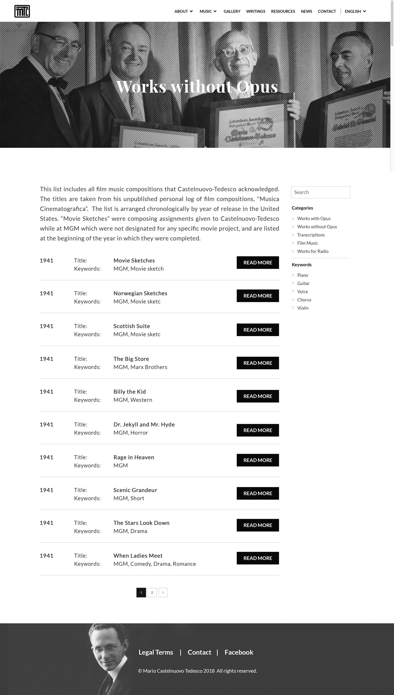This screenshot has height=695, width=394.
Task: Open the News menu item
Action: pos(306,11)
